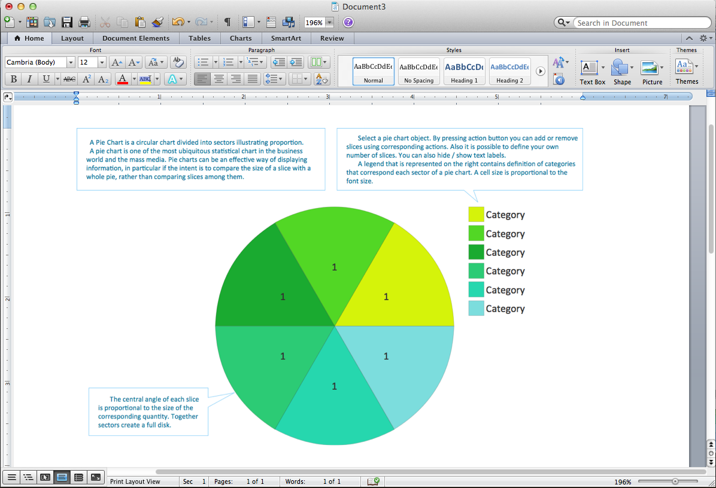Viewport: 716px width, 488px height.
Task: Apply the No Spacing style
Action: [418, 70]
